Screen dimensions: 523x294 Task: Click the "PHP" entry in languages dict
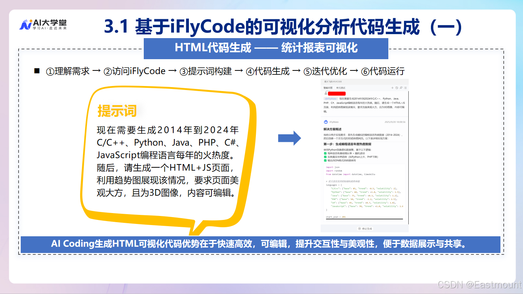pos(365,199)
